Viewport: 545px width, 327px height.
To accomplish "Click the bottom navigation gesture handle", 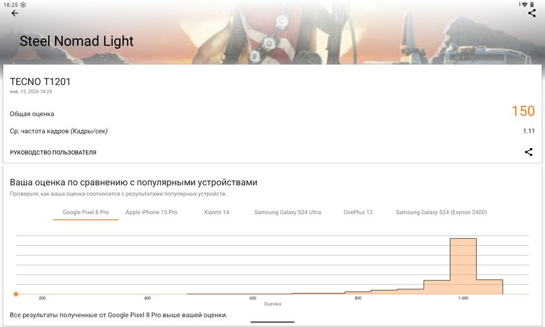I will [x=272, y=322].
